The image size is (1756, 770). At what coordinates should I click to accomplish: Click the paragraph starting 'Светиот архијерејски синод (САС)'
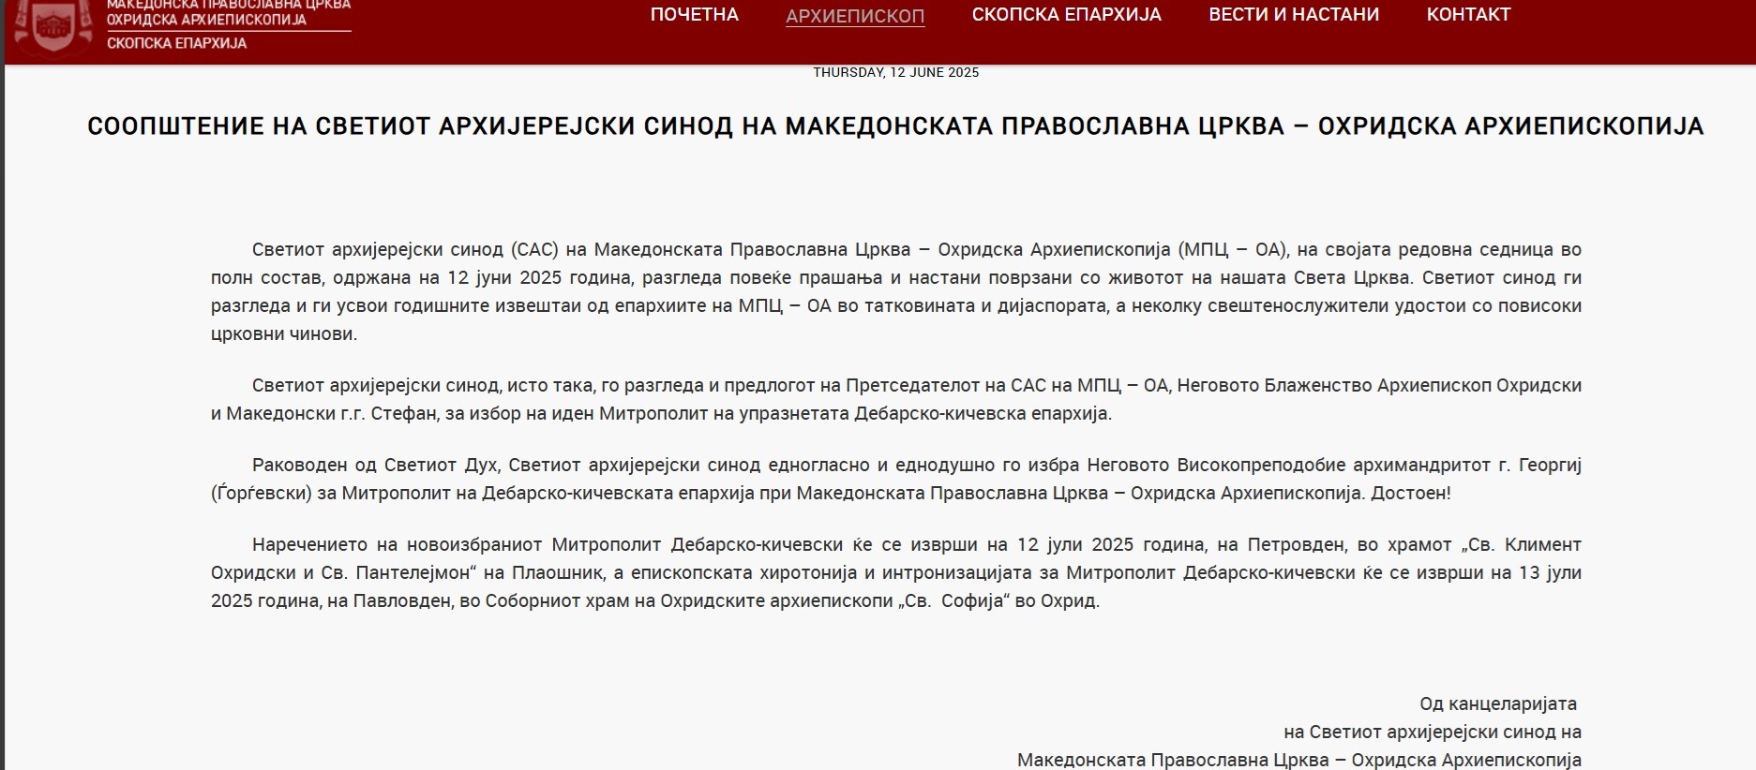pos(896,291)
